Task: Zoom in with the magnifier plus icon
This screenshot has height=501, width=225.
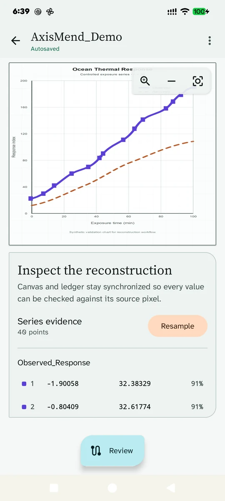Action: click(x=145, y=81)
